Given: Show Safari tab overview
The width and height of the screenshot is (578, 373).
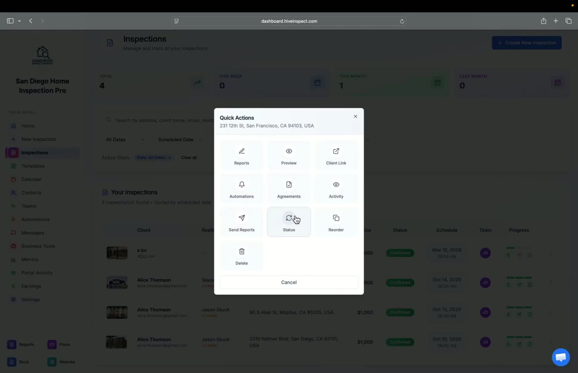Looking at the screenshot, I should [x=568, y=21].
